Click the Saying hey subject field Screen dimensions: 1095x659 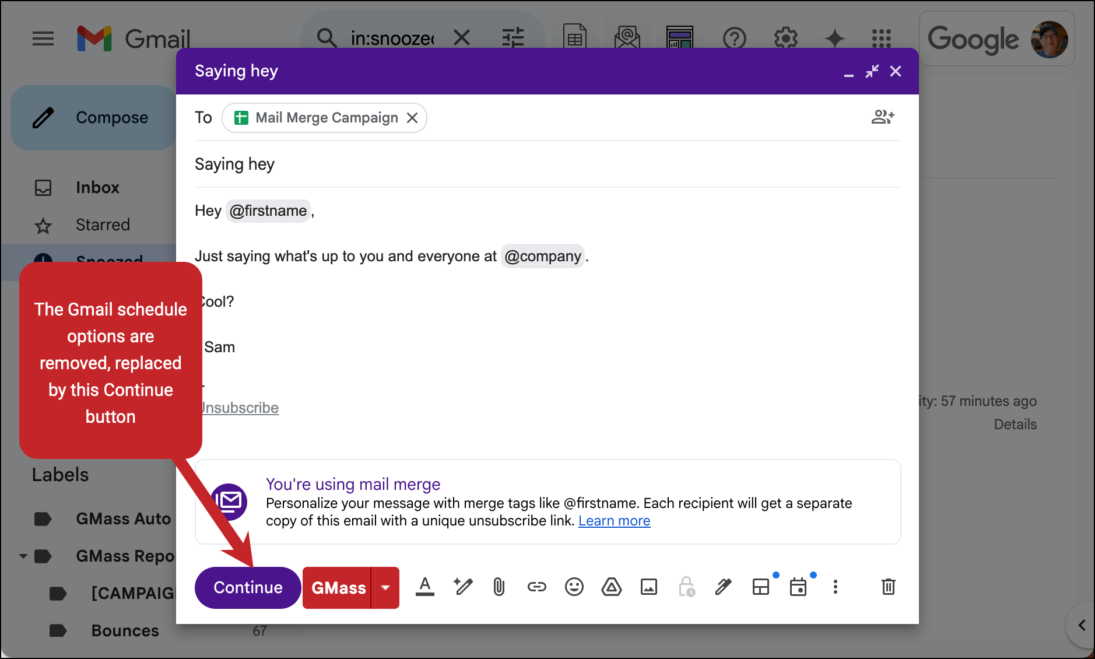(x=547, y=164)
